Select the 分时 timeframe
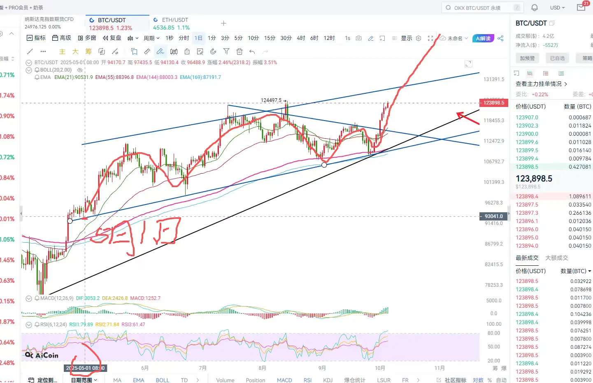This screenshot has height=383, width=593. tap(184, 38)
